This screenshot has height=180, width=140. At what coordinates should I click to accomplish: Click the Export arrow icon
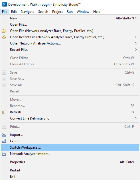[4, 141]
